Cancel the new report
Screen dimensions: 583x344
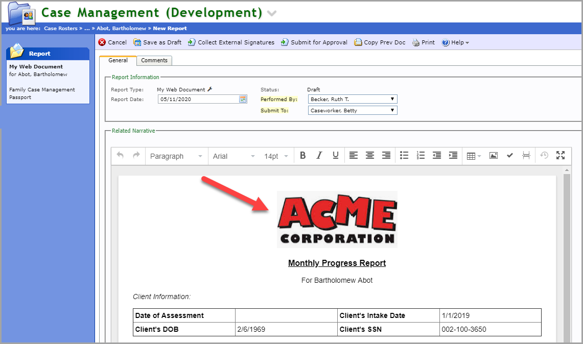112,42
